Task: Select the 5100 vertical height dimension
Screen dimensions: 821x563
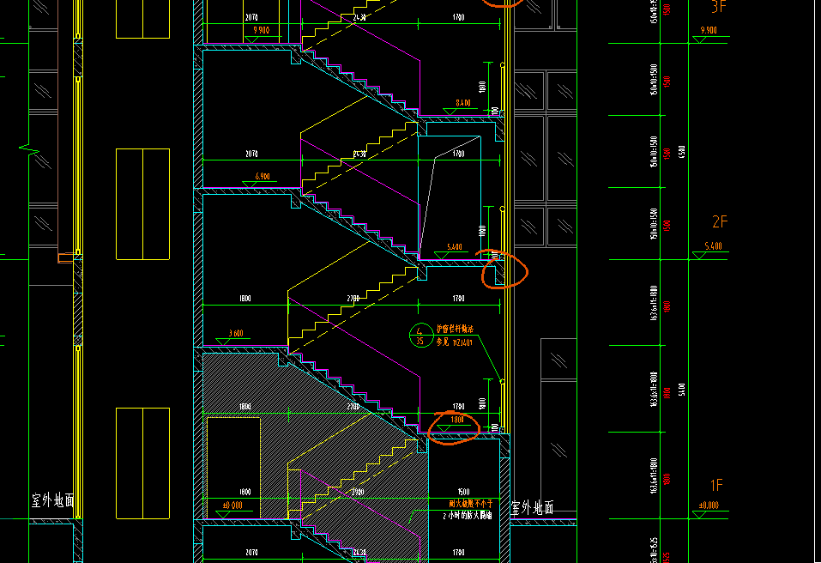Action: tap(681, 390)
